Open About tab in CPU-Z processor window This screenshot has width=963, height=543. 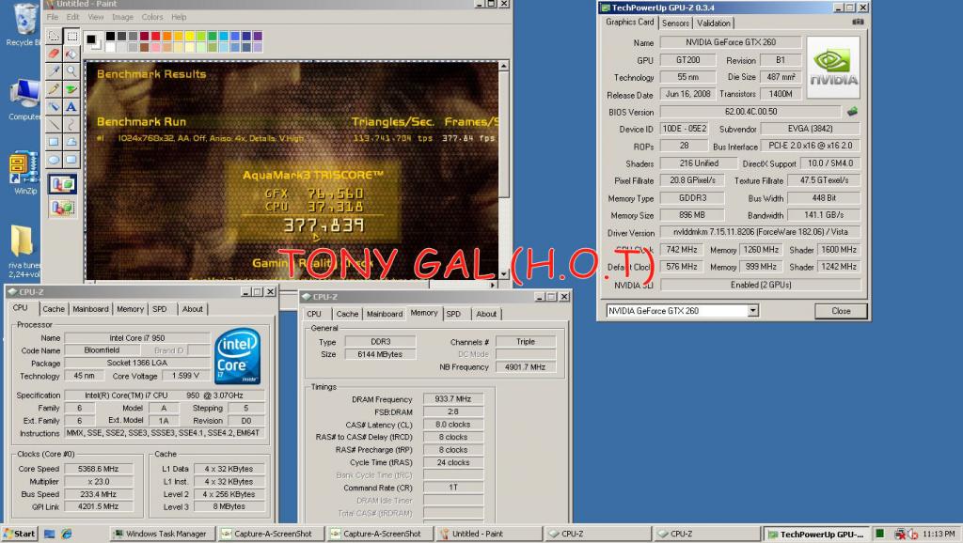(192, 309)
